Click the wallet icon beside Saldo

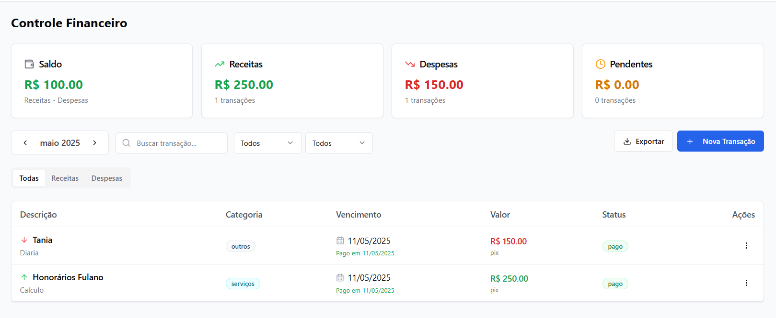[29, 64]
